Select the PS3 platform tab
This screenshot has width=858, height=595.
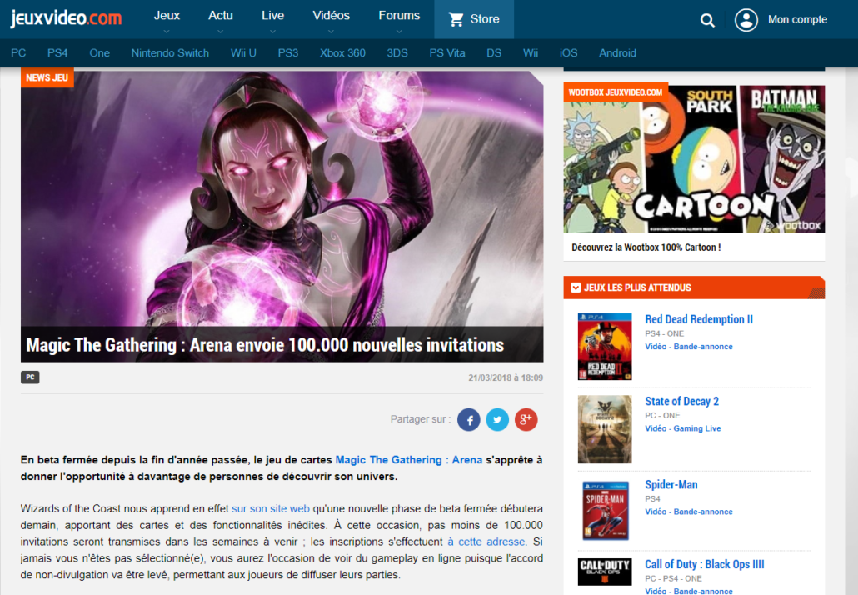point(288,53)
